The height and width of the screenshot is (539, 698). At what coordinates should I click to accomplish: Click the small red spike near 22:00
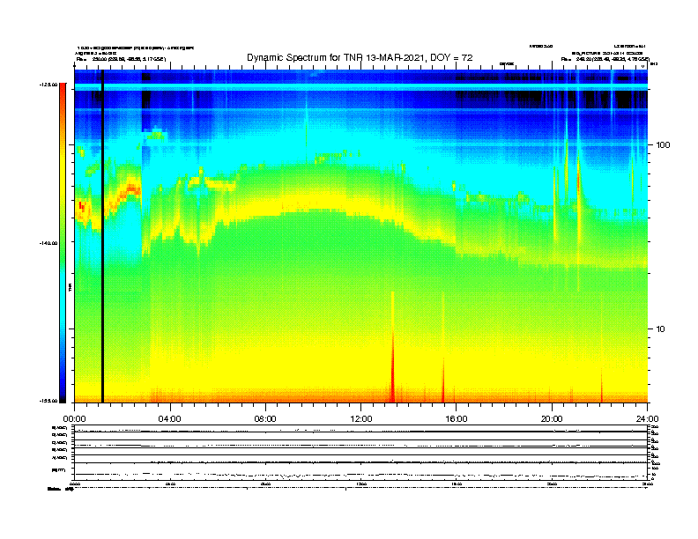[x=601, y=386]
